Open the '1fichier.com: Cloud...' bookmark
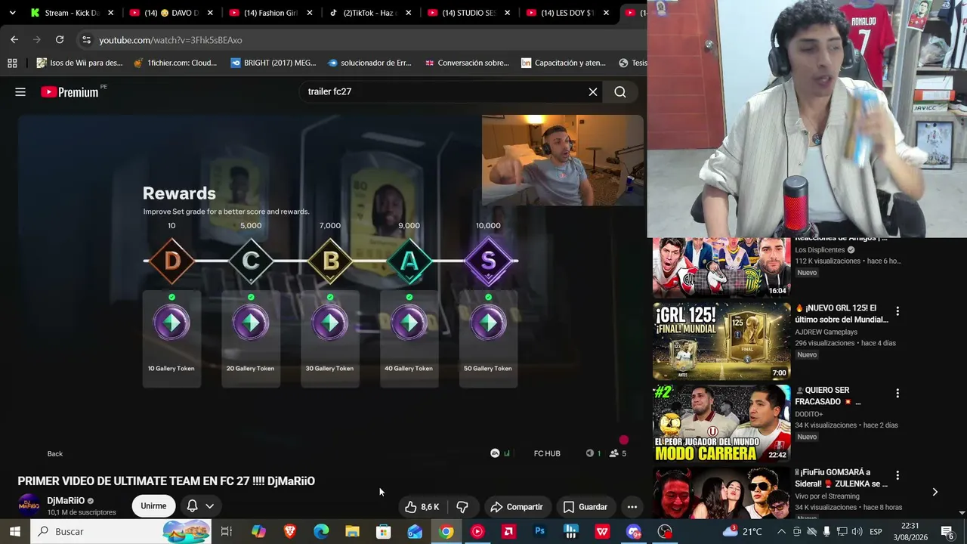 click(175, 63)
